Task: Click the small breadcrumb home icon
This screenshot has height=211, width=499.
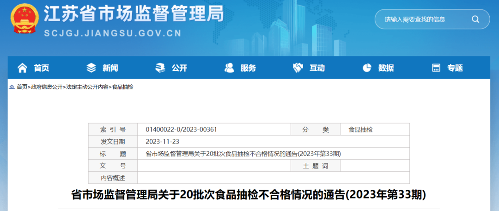Action: (12, 87)
